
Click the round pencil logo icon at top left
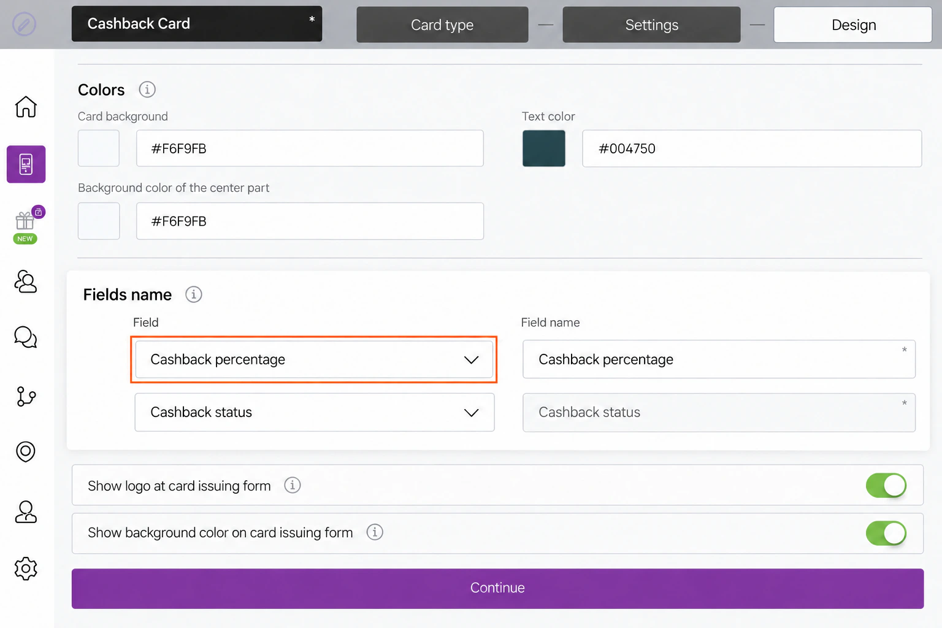pos(25,25)
